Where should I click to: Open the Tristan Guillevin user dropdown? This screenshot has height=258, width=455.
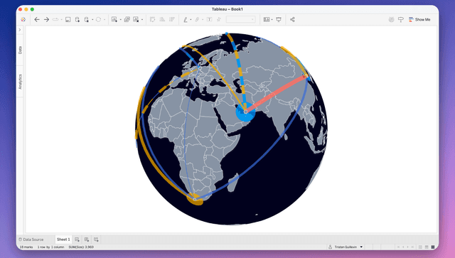coord(346,247)
